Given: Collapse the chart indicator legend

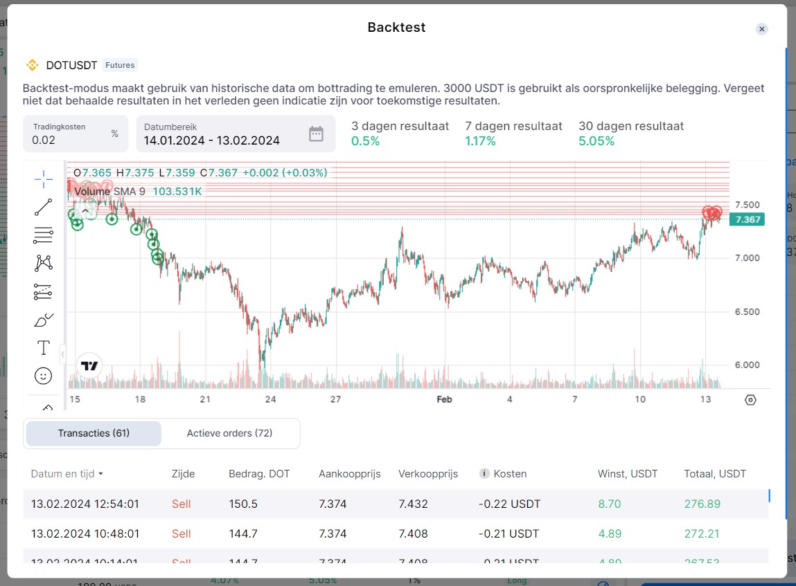Looking at the screenshot, I should tap(85, 210).
